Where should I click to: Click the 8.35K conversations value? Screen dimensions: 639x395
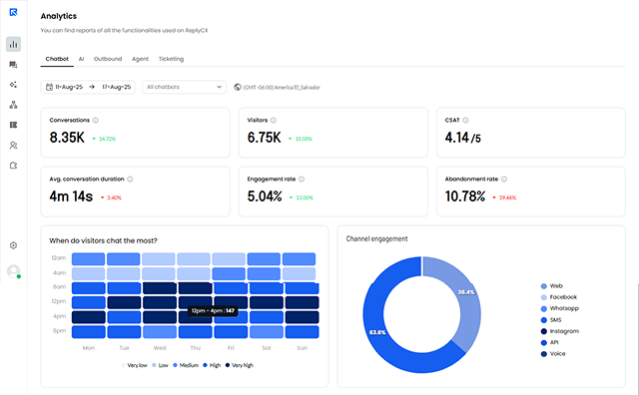point(67,138)
